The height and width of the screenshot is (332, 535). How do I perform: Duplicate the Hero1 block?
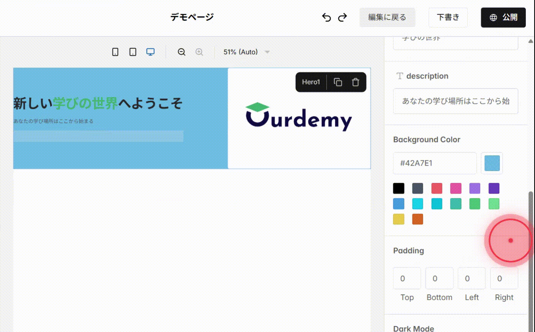[338, 82]
